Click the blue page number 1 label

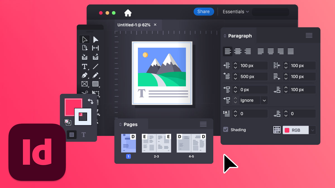pos(128,157)
